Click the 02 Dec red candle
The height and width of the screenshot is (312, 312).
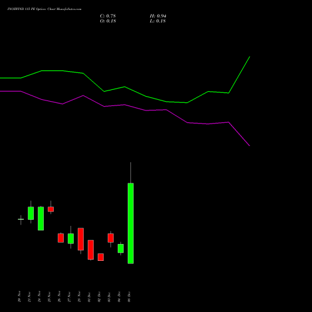100,257
